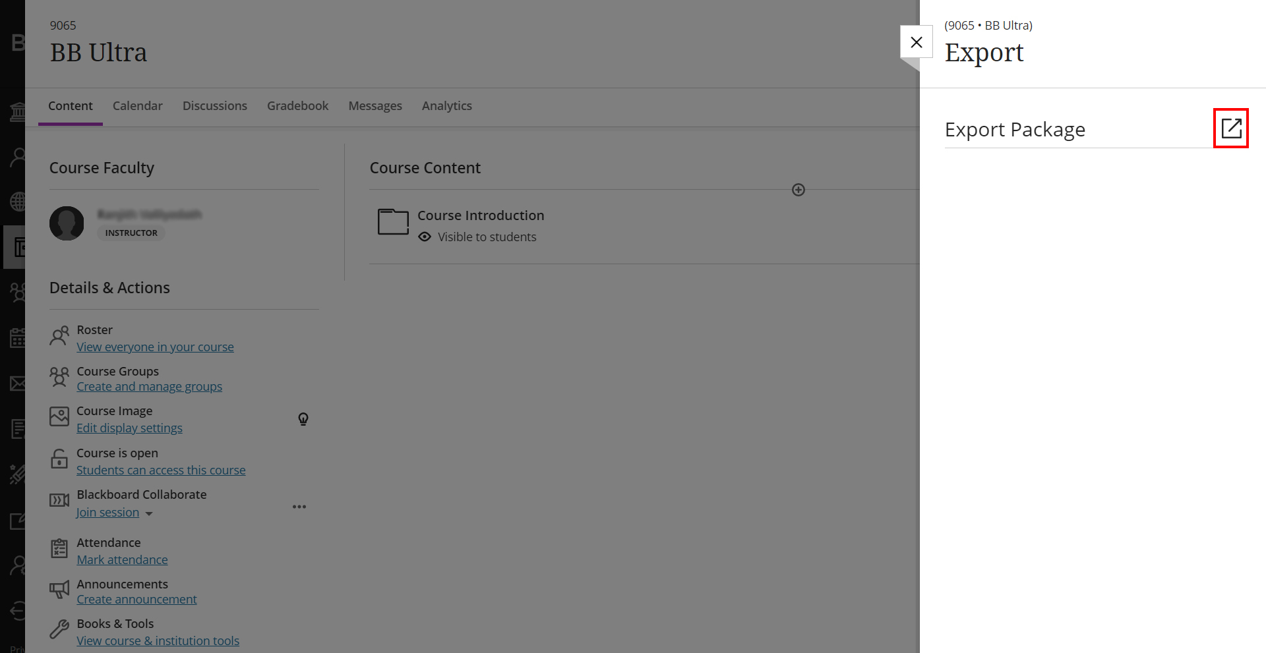Click the Announcements megaphone icon
Image resolution: width=1266 pixels, height=653 pixels.
click(59, 589)
